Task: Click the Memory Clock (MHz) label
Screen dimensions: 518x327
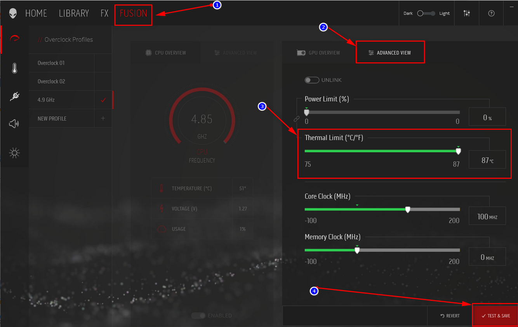Action: [332, 237]
